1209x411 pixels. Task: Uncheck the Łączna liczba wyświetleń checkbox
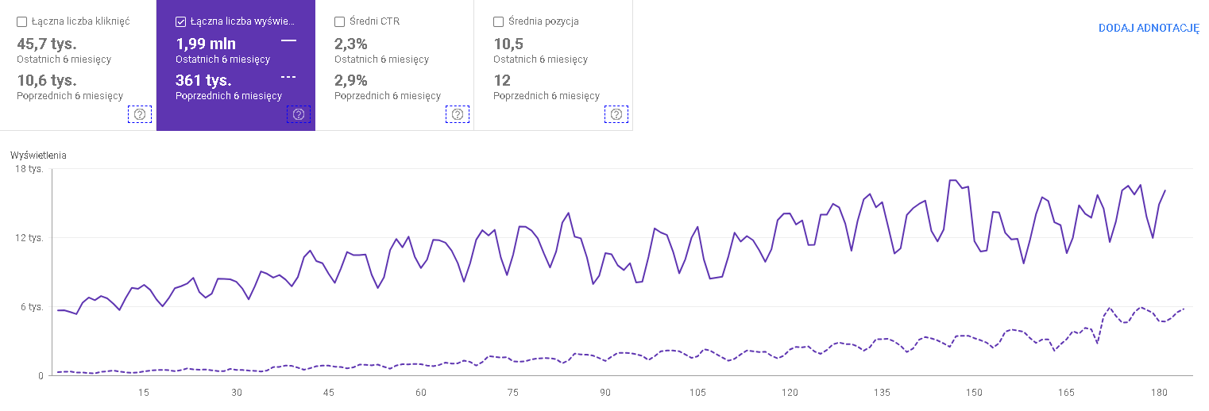pyautogui.click(x=181, y=22)
